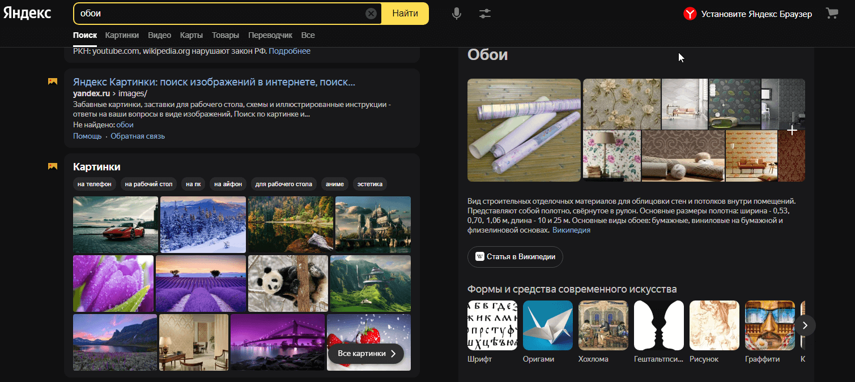This screenshot has width=855, height=382.
Task: Open the orange sofa room photo
Action: click(751, 156)
